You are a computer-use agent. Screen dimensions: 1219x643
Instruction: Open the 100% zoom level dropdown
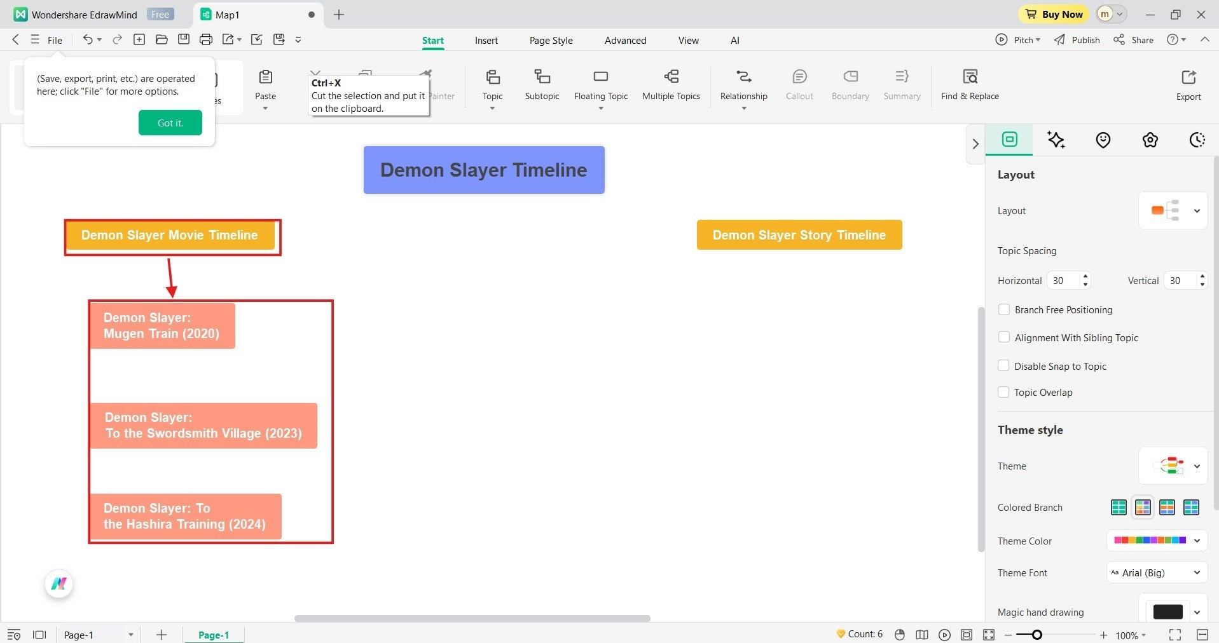pos(1131,635)
